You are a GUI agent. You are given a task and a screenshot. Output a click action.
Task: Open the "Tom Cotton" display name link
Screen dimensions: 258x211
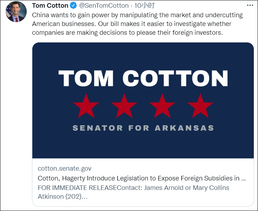pyautogui.click(x=50, y=6)
